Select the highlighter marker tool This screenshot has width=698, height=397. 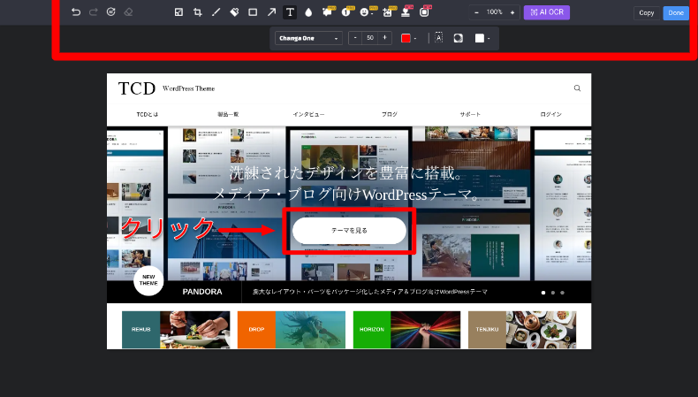click(x=234, y=12)
